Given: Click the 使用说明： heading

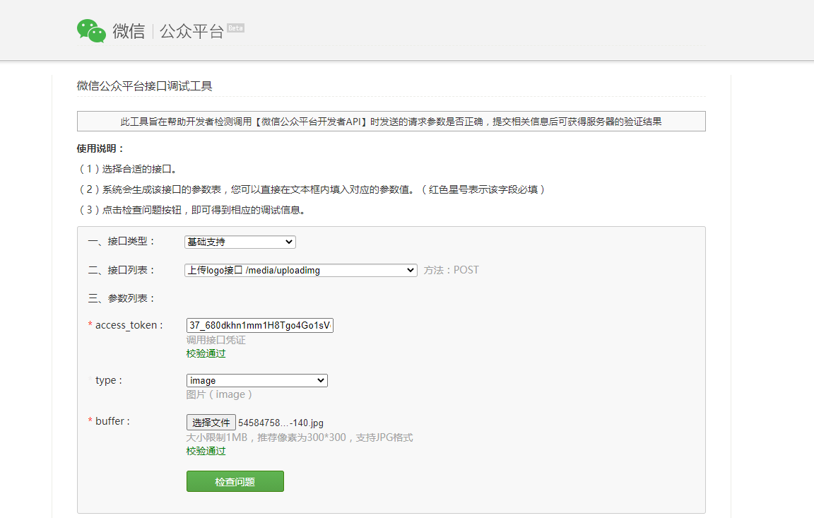Looking at the screenshot, I should (101, 148).
